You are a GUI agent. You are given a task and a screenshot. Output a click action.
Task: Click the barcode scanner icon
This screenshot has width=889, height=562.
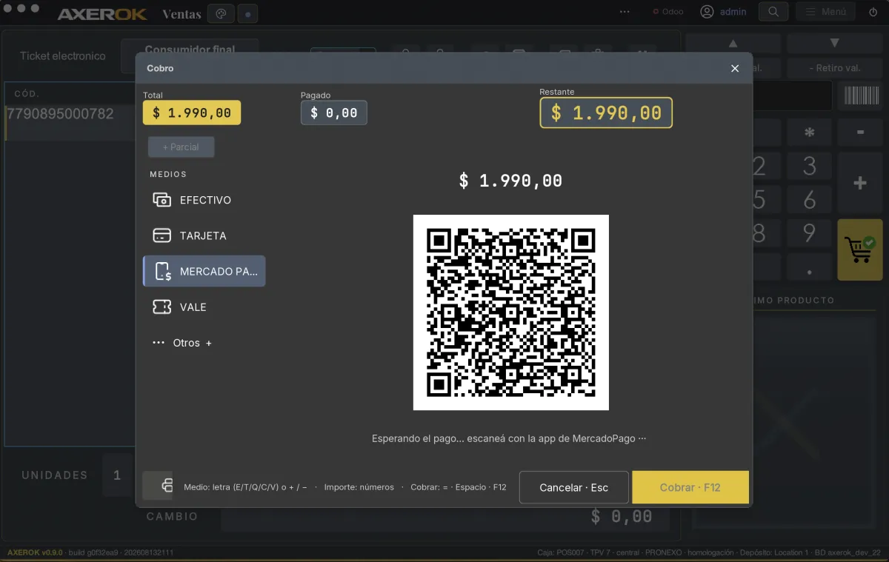coord(860,96)
